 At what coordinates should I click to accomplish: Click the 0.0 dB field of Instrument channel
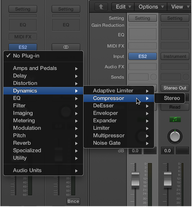coord(167,151)
